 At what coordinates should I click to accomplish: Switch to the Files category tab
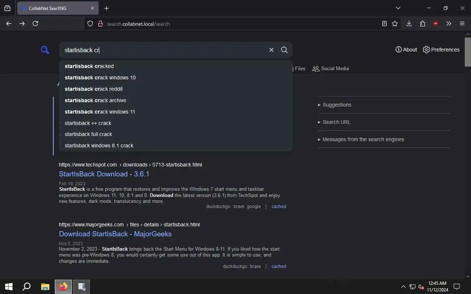point(300,68)
